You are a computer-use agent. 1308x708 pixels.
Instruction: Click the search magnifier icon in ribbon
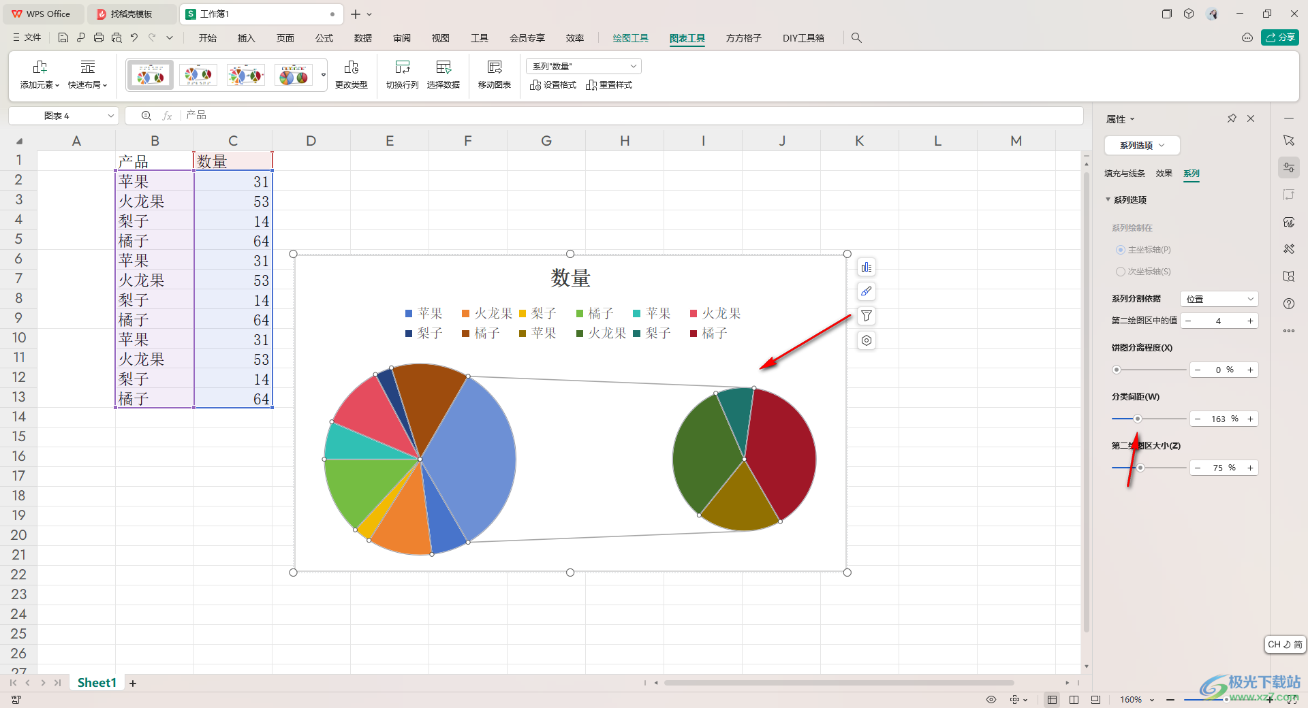click(856, 38)
